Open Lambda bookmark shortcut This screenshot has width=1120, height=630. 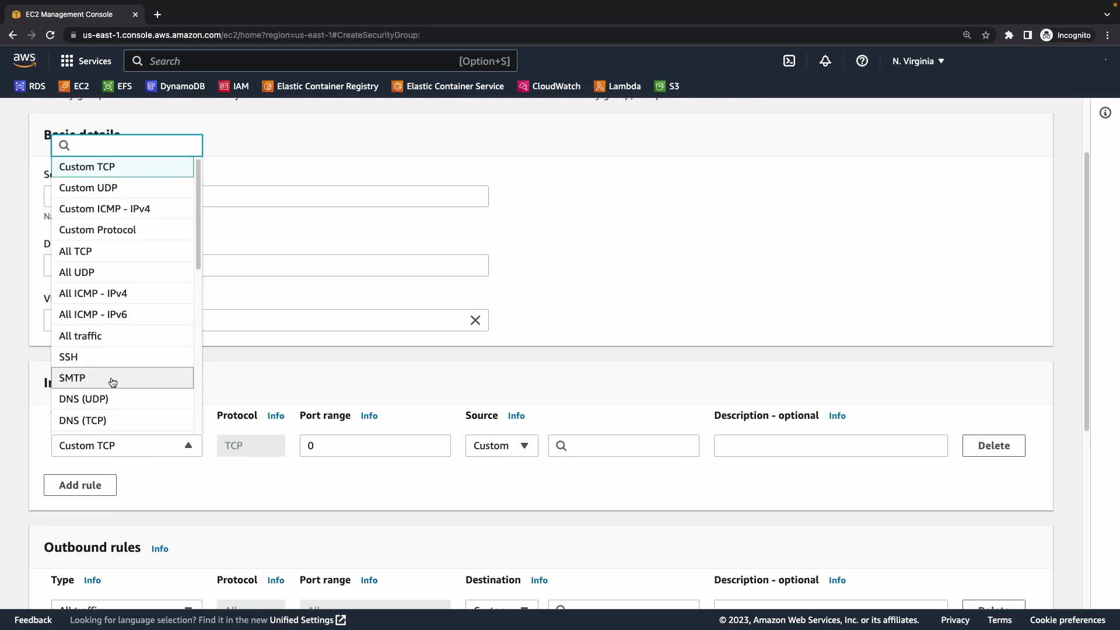(617, 86)
